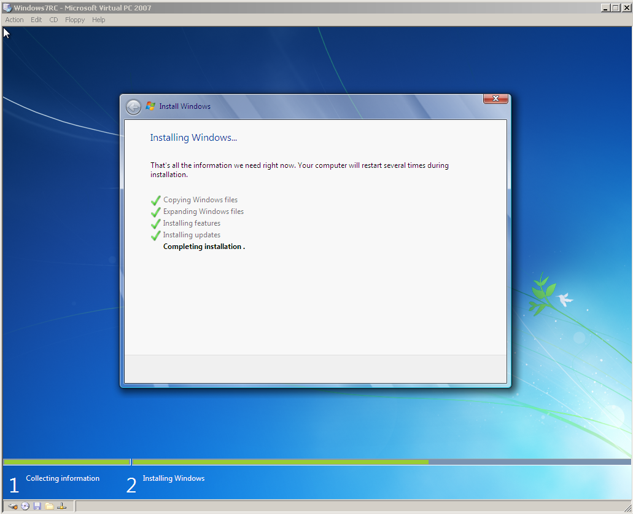Click the Windows flag logo in dialog title
The image size is (633, 514).
point(150,106)
